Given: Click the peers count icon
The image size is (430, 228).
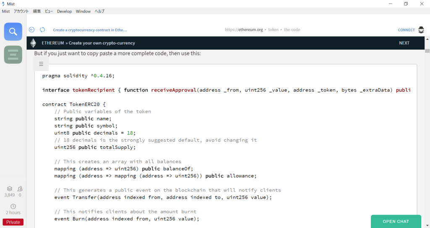Looking at the screenshot, I should pyautogui.click(x=20, y=189).
